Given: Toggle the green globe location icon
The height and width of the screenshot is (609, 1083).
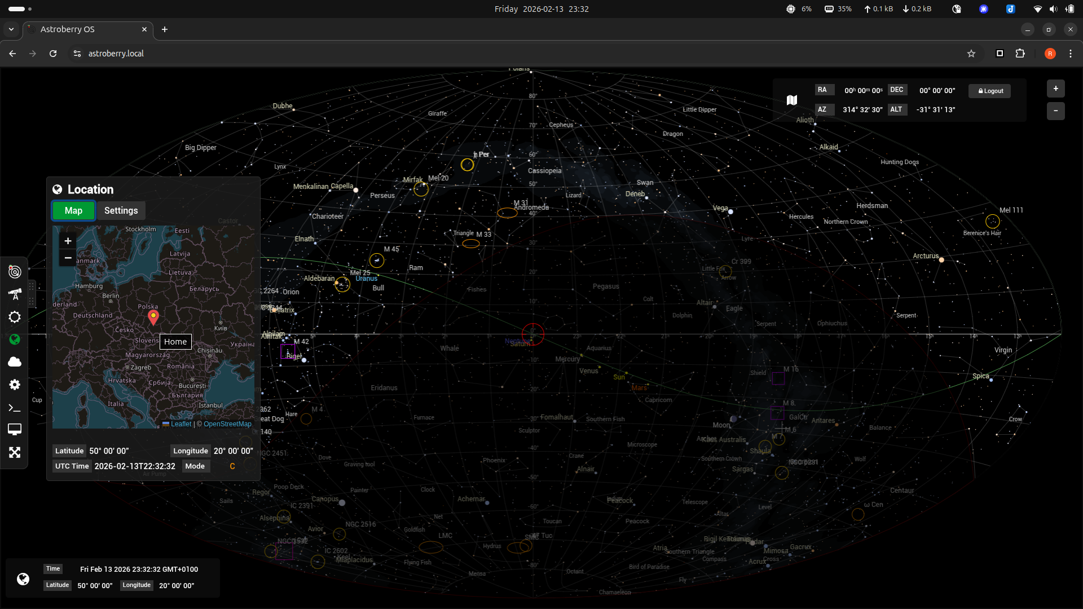Looking at the screenshot, I should [x=15, y=339].
